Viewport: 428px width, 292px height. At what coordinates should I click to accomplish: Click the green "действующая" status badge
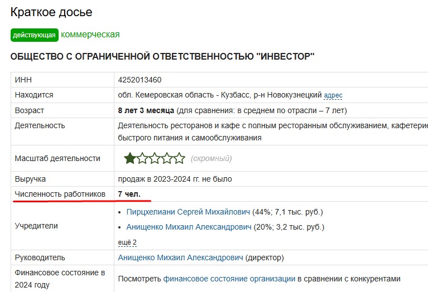(34, 35)
